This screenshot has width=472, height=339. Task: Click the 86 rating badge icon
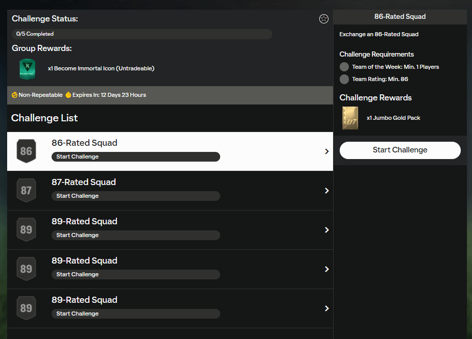pos(26,151)
